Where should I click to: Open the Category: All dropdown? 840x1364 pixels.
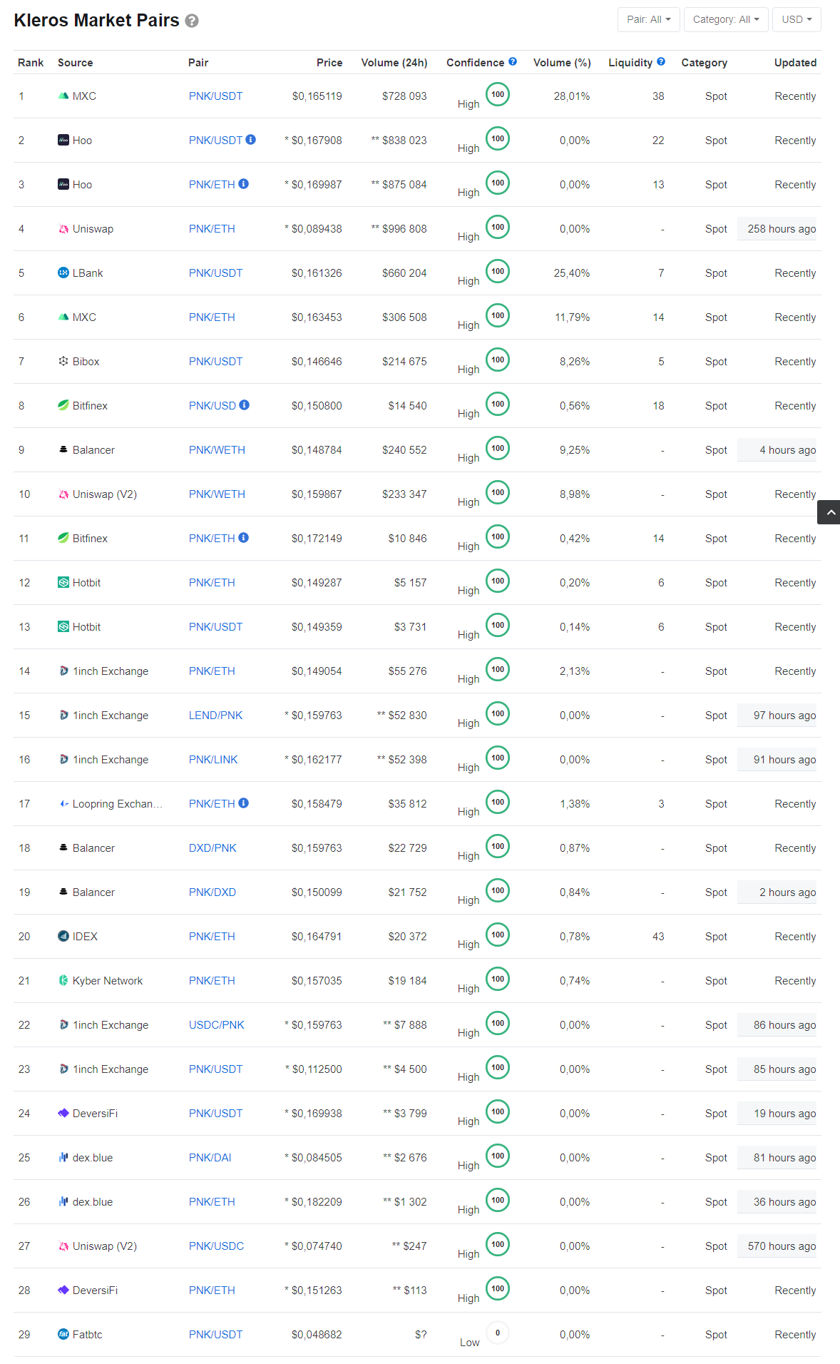pyautogui.click(x=726, y=19)
